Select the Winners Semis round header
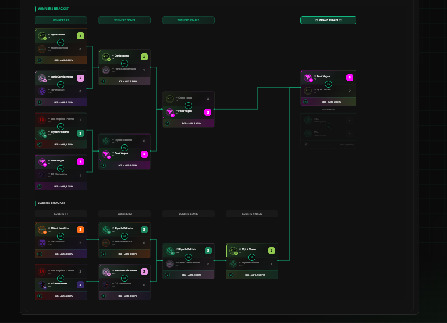 pos(125,20)
